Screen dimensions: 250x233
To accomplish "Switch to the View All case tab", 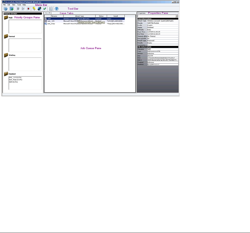I will click(x=47, y=13).
